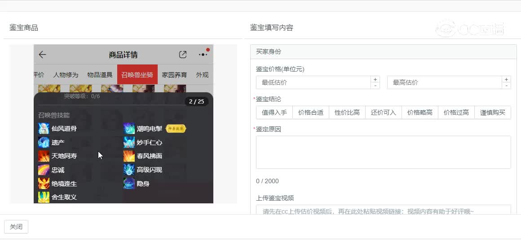Image resolution: width=521 pixels, height=241 pixels.
Task: Focus the 最高估价 input field
Action: pyautogui.click(x=445, y=82)
